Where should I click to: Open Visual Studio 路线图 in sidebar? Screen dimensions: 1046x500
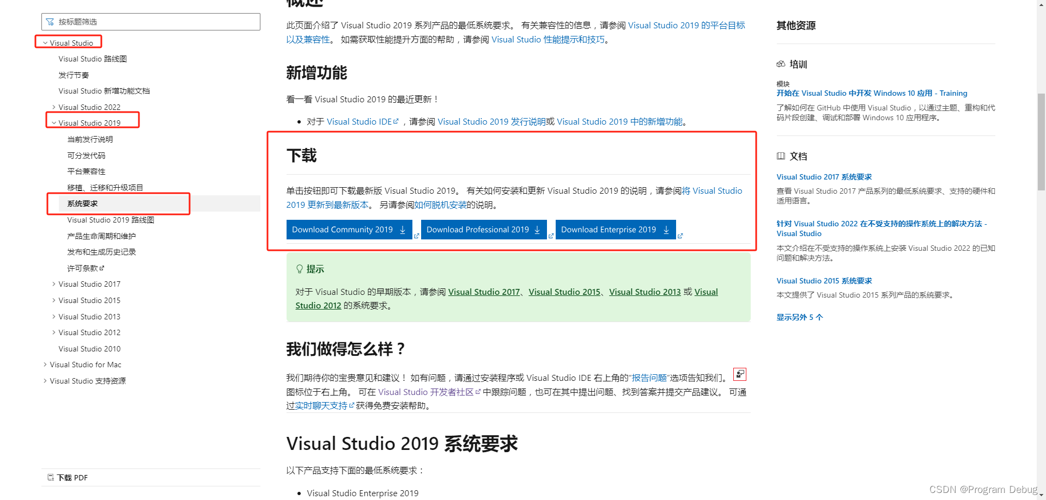click(x=93, y=59)
